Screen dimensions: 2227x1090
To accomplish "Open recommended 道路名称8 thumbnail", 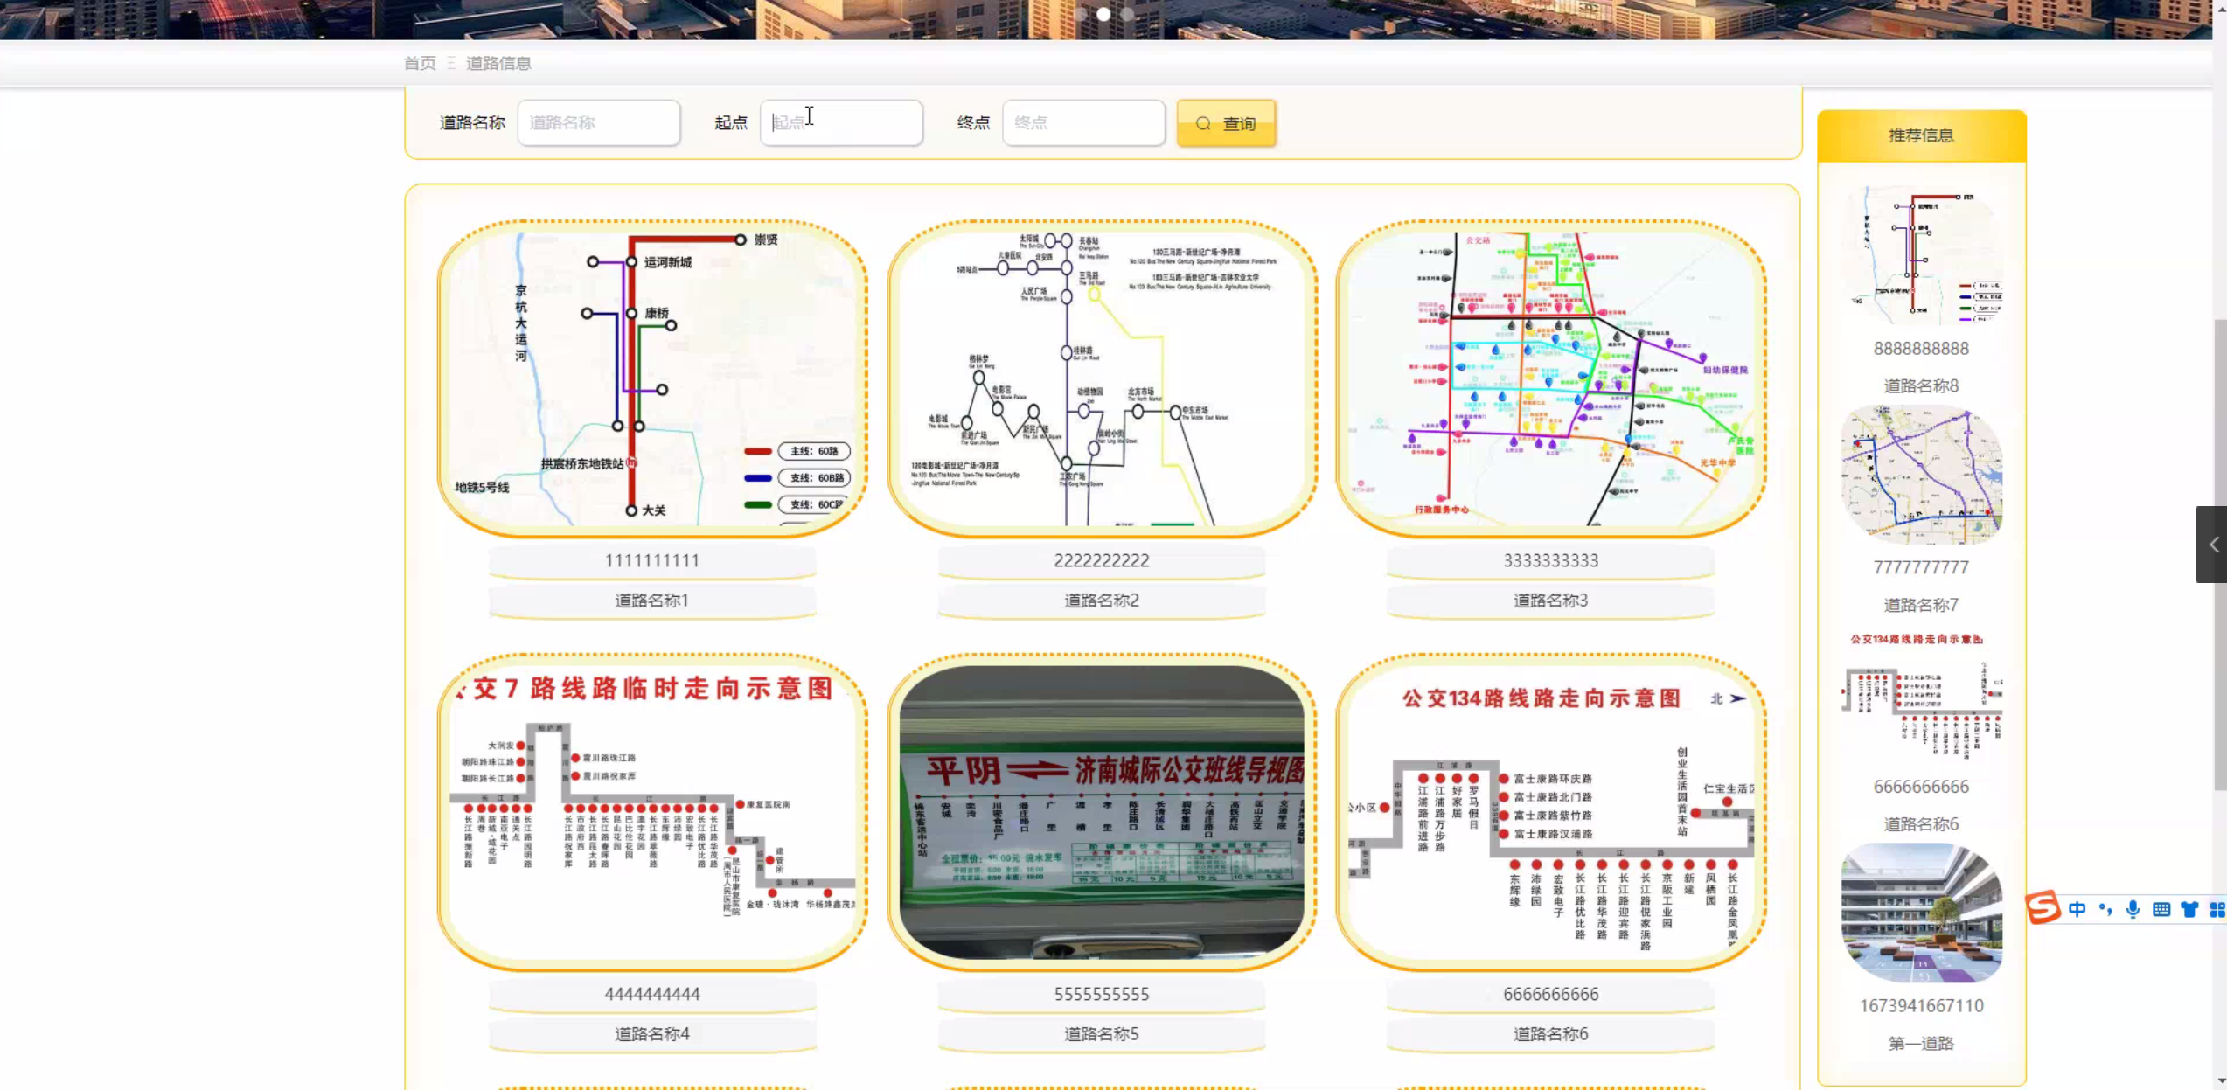I will click(1921, 255).
